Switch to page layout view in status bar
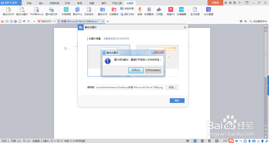 tap(195, 141)
